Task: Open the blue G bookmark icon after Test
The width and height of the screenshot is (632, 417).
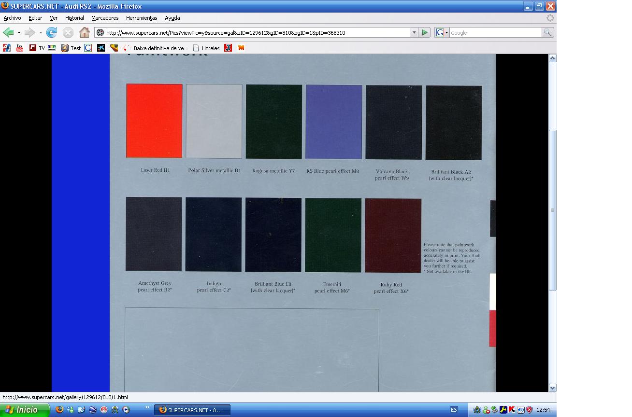Action: (x=88, y=48)
